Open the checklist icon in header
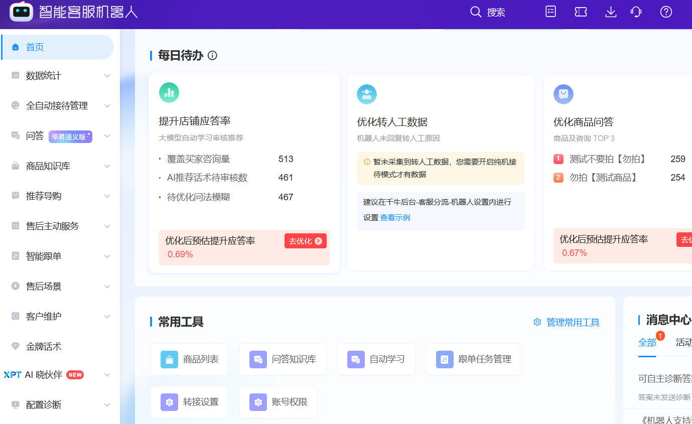692x424 pixels. pyautogui.click(x=551, y=12)
